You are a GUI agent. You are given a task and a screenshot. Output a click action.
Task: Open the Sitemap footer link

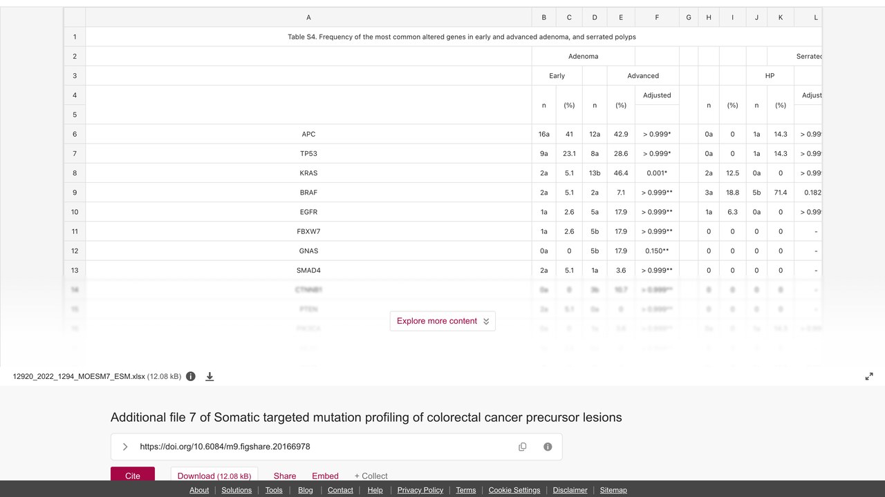(x=613, y=490)
